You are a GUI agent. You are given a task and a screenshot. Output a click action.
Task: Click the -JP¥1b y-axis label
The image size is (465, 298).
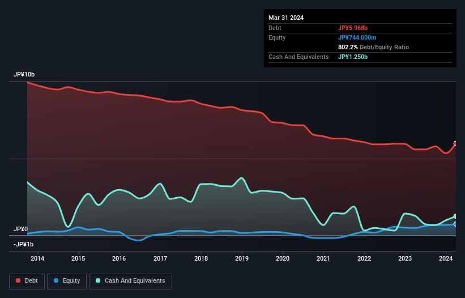pos(23,244)
